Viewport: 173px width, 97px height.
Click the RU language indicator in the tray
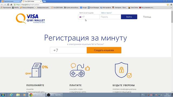click(x=142, y=95)
